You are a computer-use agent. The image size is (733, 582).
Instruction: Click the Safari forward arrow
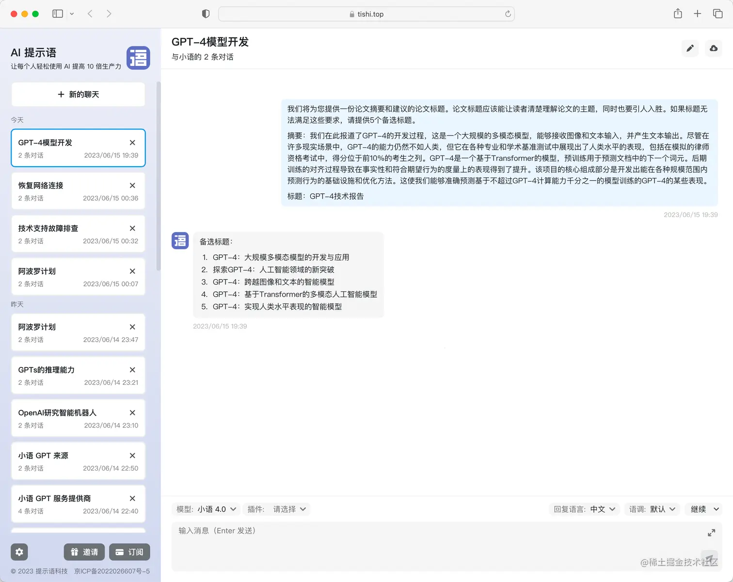109,14
